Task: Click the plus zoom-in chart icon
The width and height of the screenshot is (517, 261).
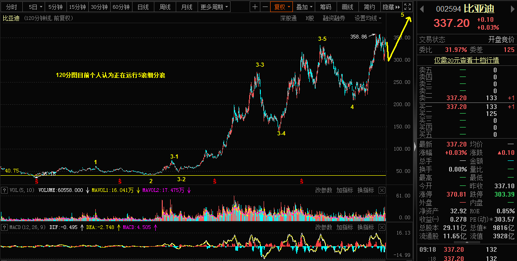Action: pos(255,7)
